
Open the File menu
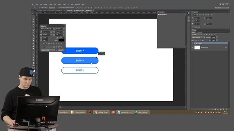37,5
